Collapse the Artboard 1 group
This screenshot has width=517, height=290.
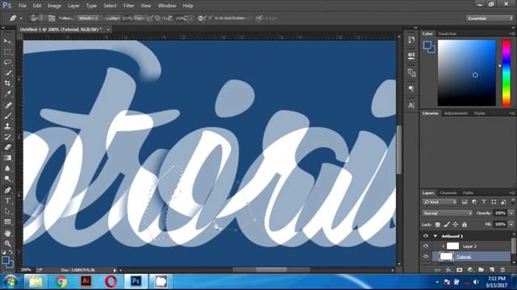click(435, 236)
